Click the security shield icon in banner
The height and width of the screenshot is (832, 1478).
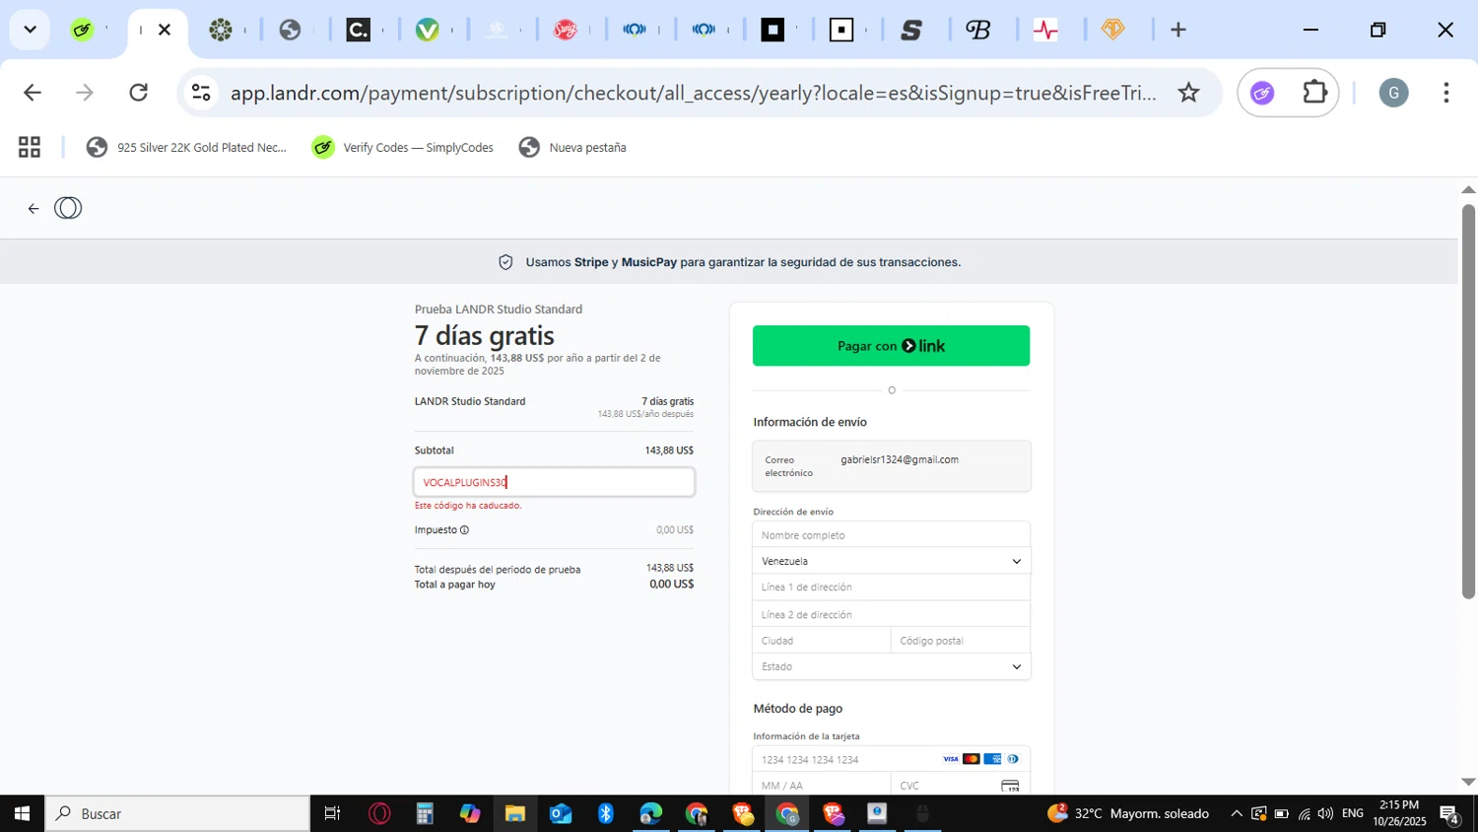(x=505, y=262)
